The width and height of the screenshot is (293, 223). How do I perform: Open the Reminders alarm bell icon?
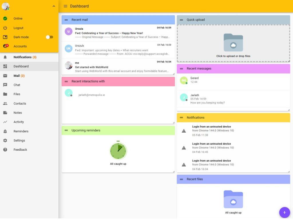tap(5, 131)
